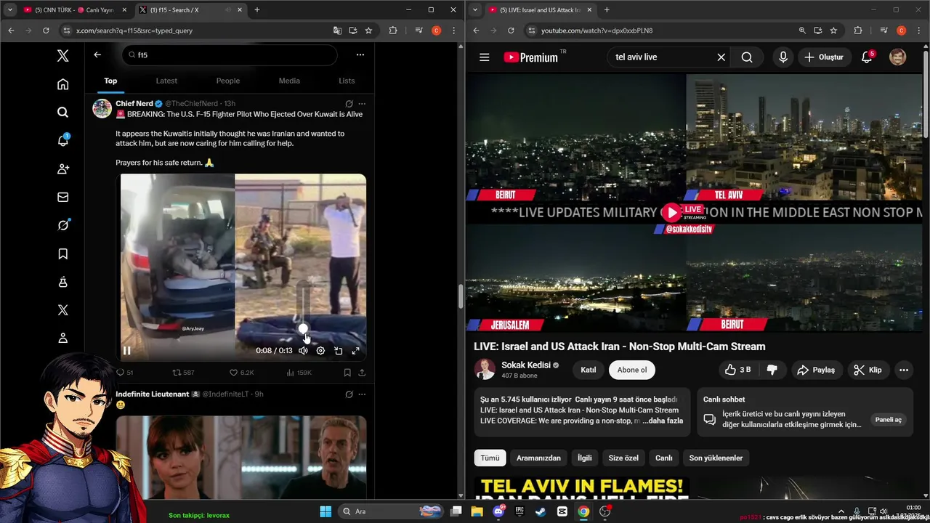Screen dimensions: 930x523
Task: Open Windows Start button on taskbar
Action: pyautogui.click(x=325, y=511)
